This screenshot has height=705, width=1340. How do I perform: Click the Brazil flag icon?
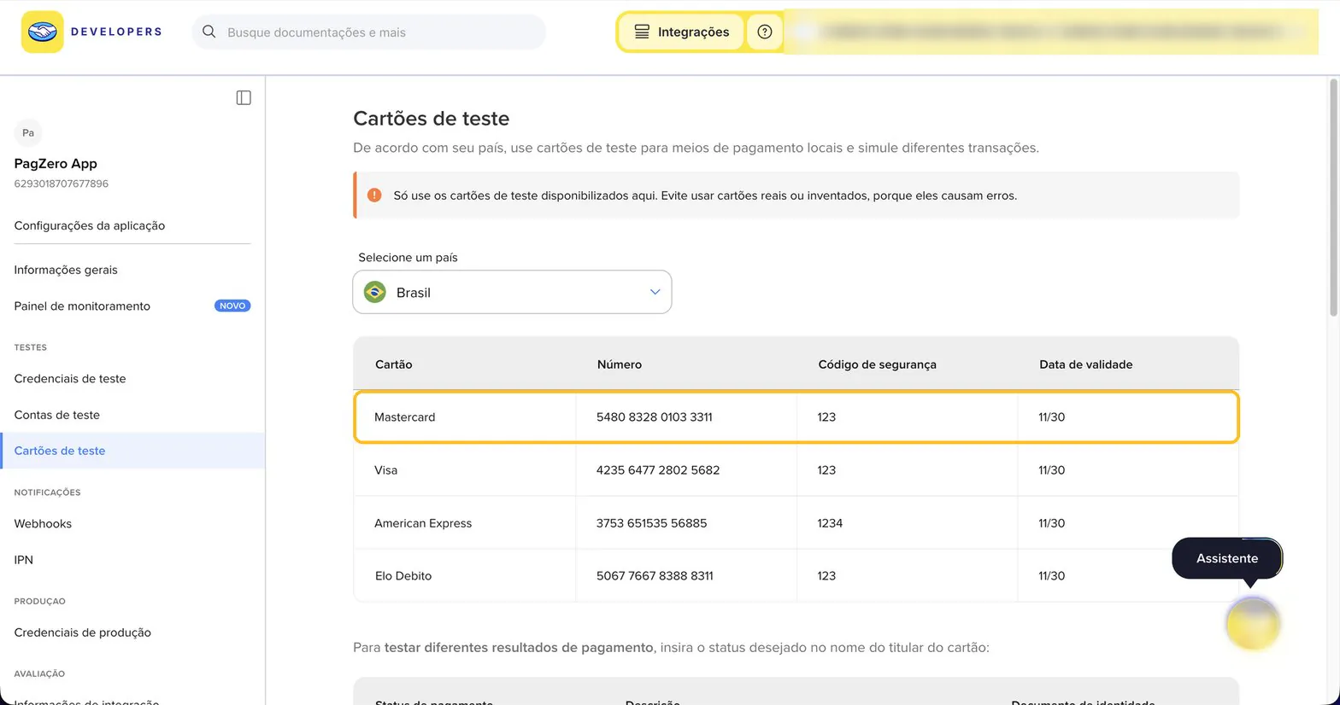coord(374,292)
